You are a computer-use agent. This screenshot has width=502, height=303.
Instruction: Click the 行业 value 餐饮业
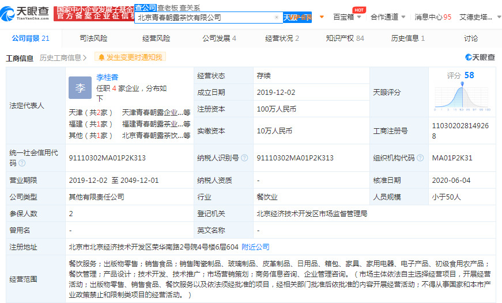pyautogui.click(x=267, y=197)
